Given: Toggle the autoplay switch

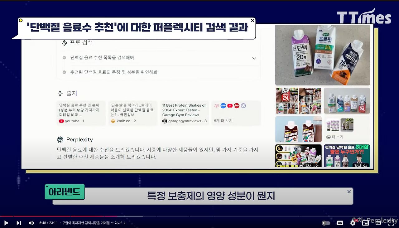Looking at the screenshot, I should pyautogui.click(x=326, y=223).
